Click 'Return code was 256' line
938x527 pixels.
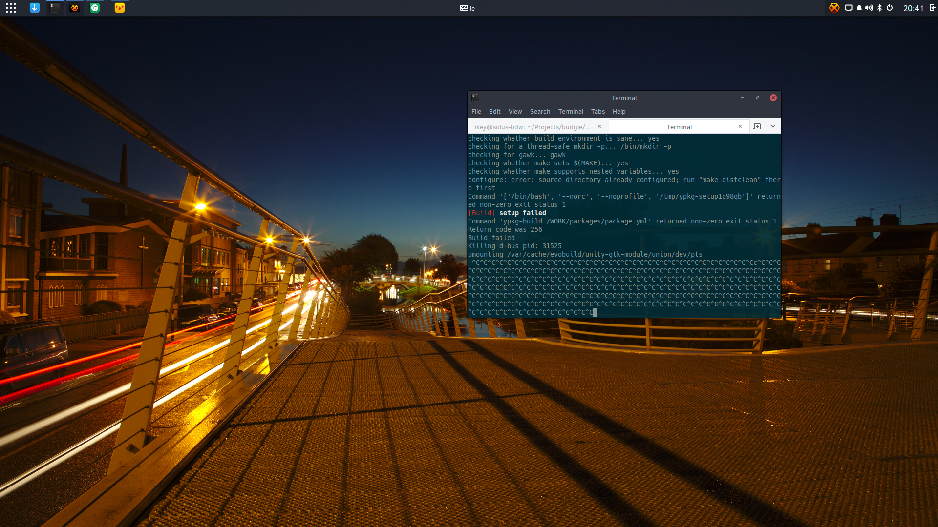click(505, 229)
